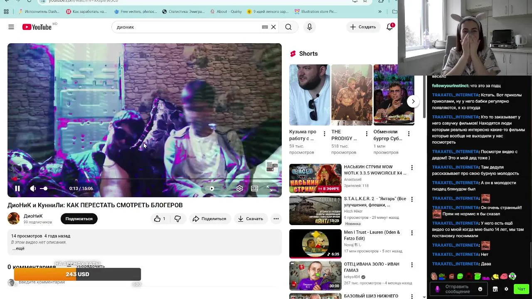Enter fullscreen mode in the player
This screenshot has height=299, width=532.
(x=269, y=189)
